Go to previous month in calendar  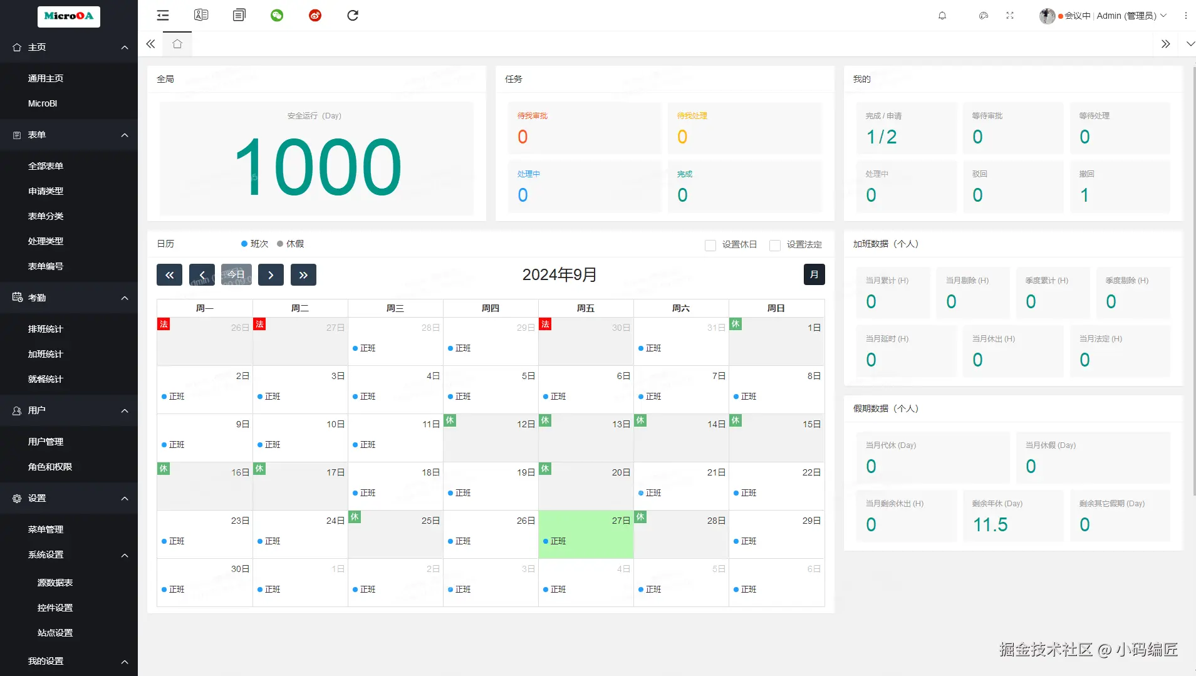(x=202, y=274)
